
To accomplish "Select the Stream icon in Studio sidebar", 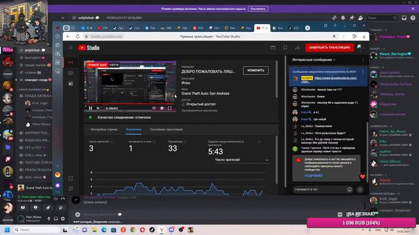I will coord(71,62).
